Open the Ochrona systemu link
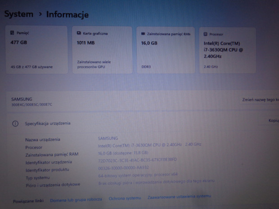This screenshot has width=279, height=209. point(125,198)
